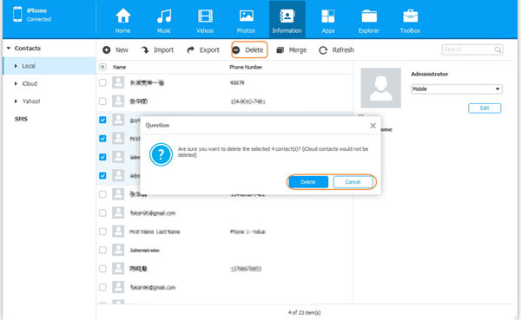
Task: Select iCloud in the sidebar
Action: tap(30, 83)
